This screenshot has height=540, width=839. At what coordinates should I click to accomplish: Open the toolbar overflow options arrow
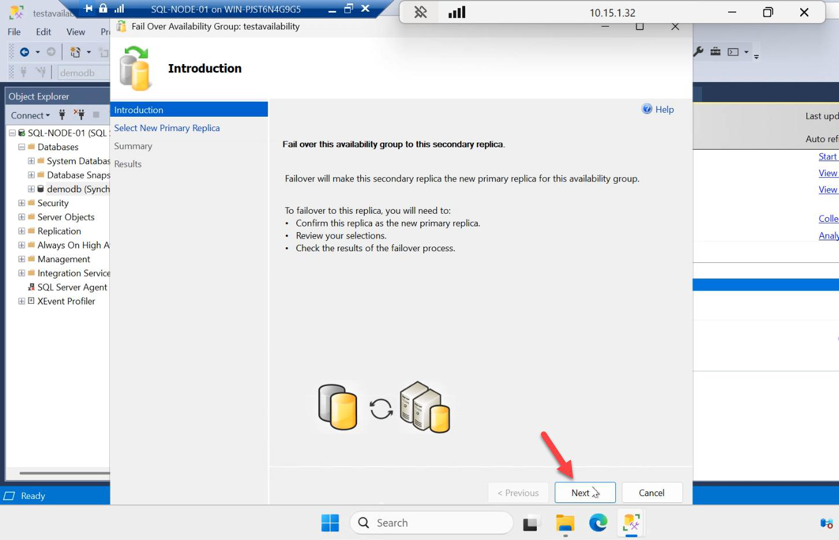[756, 57]
